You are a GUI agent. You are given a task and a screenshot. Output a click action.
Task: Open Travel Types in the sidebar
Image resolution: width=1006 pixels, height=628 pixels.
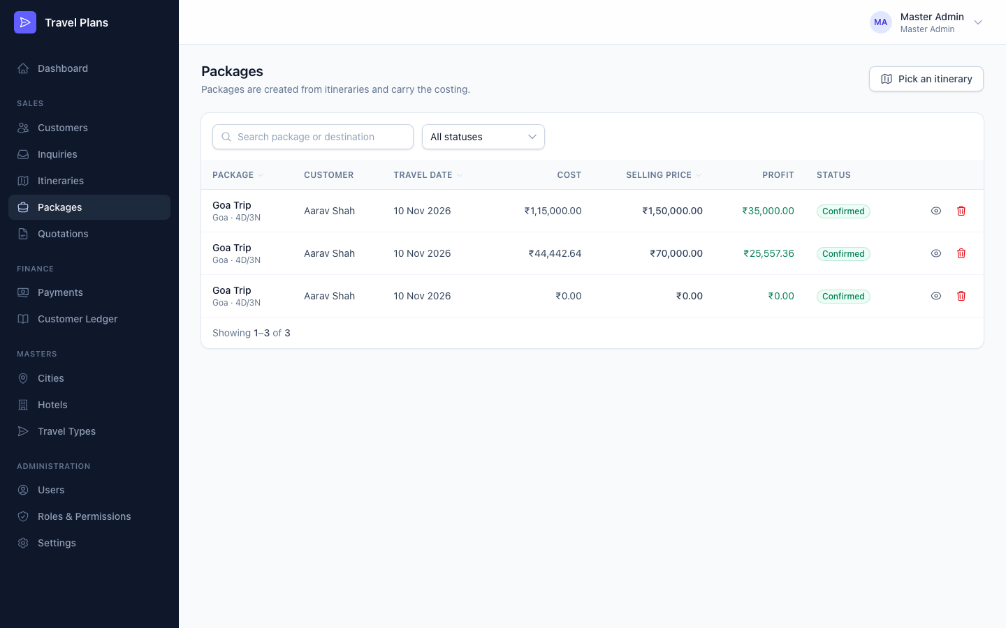point(89,431)
